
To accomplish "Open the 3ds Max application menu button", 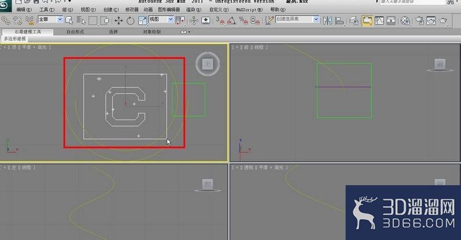I will click(6, 6).
